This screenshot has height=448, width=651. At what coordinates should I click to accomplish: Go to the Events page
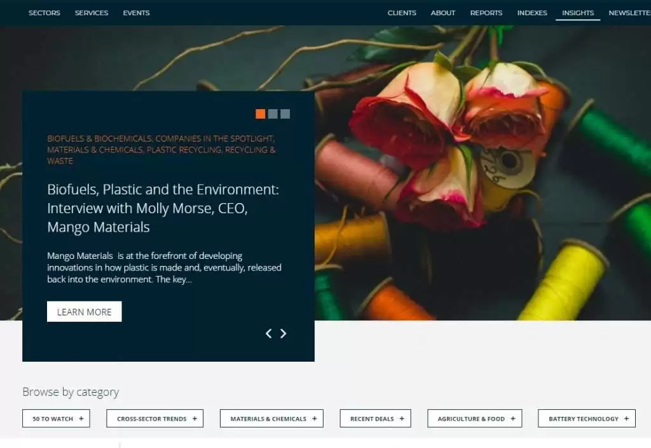coord(137,13)
